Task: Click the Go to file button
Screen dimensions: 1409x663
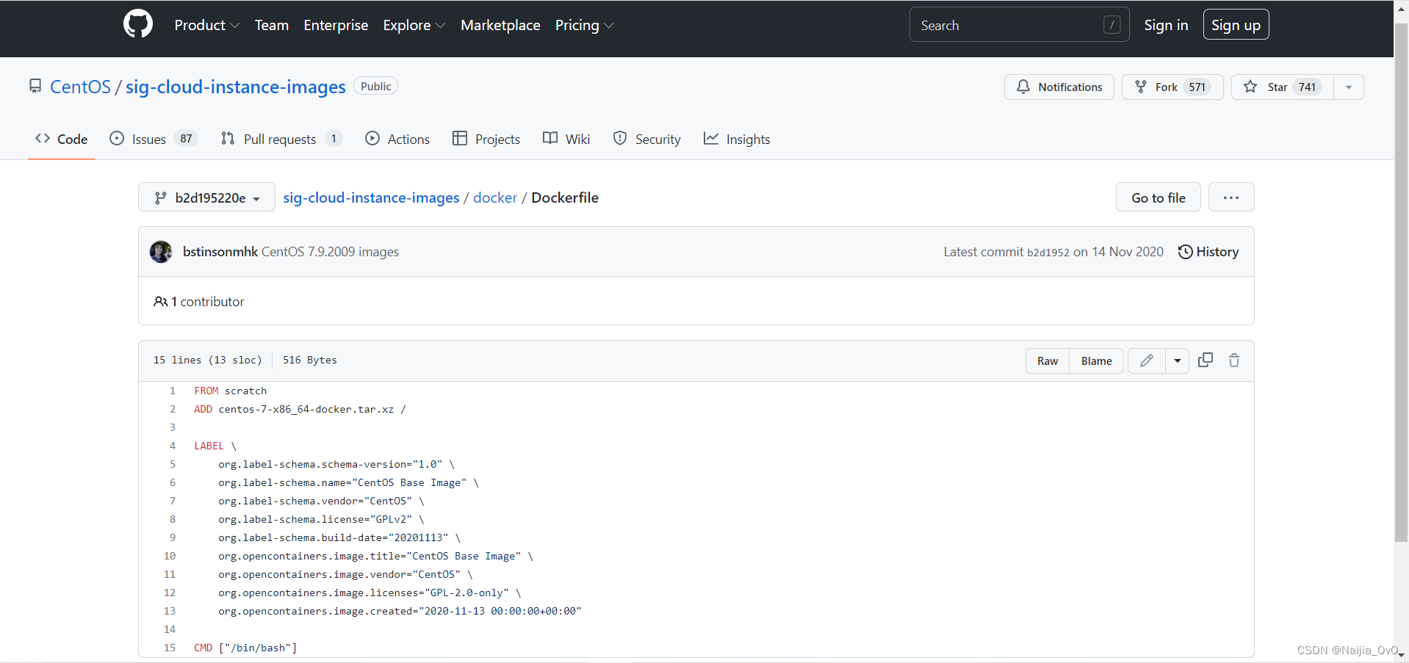Action: pos(1158,198)
